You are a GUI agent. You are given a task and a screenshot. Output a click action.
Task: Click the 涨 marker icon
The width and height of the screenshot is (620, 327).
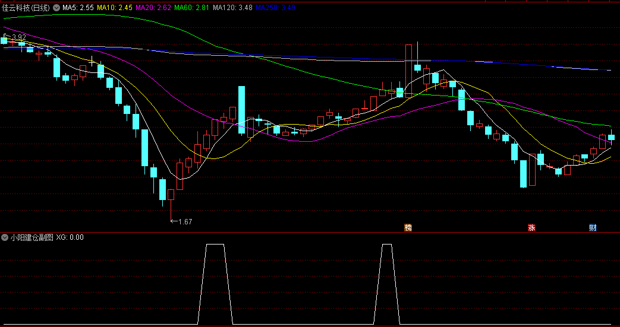[x=532, y=227]
